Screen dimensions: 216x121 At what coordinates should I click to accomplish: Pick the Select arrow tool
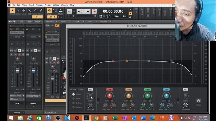click(18, 10)
